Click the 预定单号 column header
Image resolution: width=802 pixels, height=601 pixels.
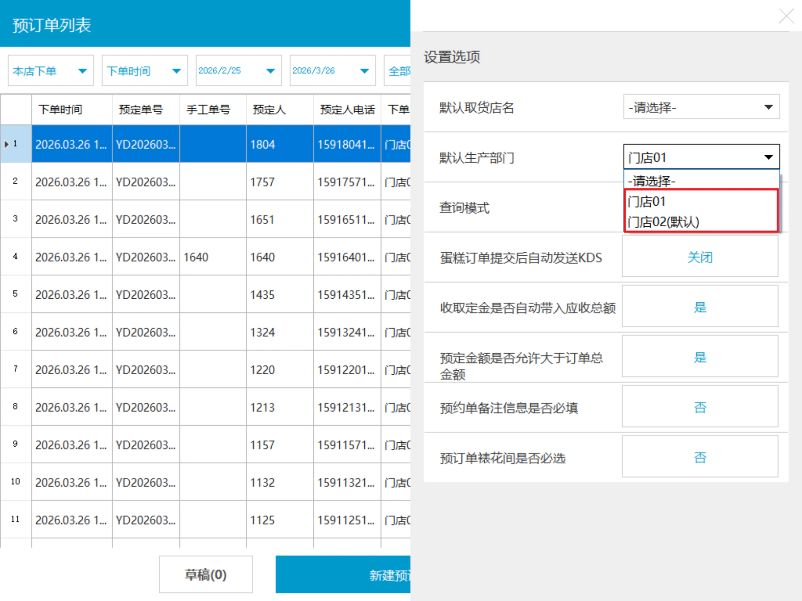[x=146, y=110]
